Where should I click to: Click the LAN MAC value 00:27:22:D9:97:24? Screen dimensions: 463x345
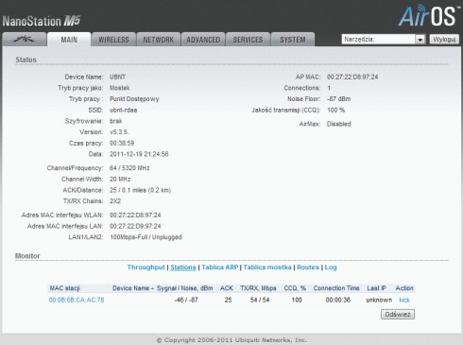135,226
